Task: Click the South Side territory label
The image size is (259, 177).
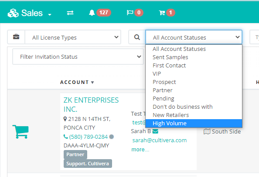Action: point(226,131)
